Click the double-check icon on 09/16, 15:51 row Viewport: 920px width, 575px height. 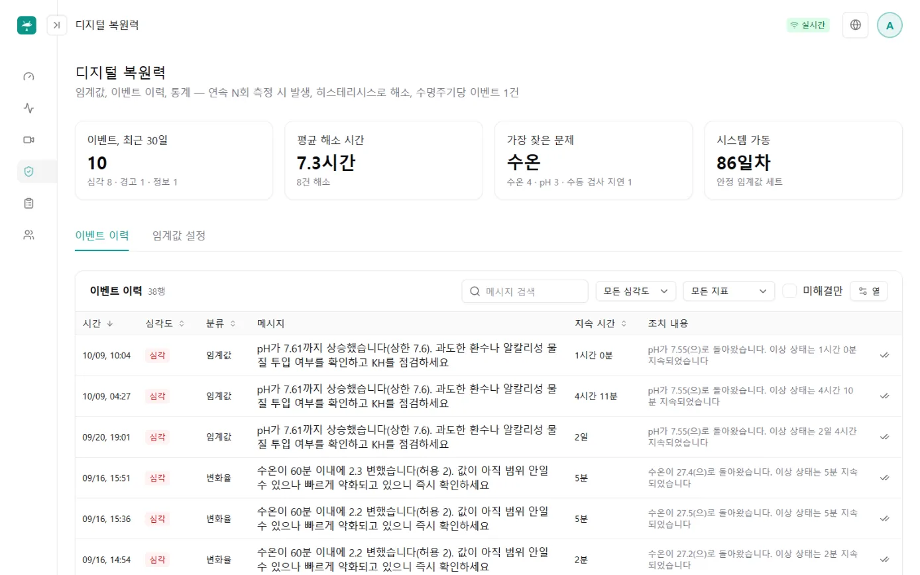click(884, 478)
